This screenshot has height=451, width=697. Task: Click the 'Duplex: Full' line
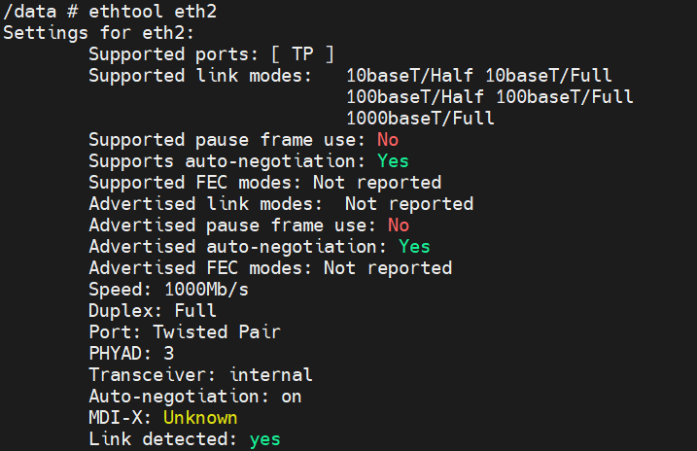[x=153, y=310]
